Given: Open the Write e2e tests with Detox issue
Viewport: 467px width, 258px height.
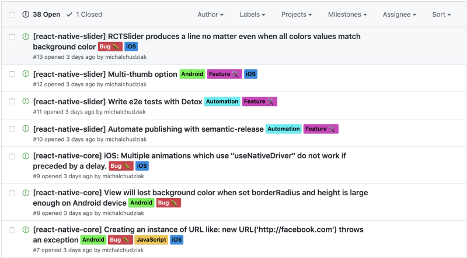Looking at the screenshot, I should point(118,102).
